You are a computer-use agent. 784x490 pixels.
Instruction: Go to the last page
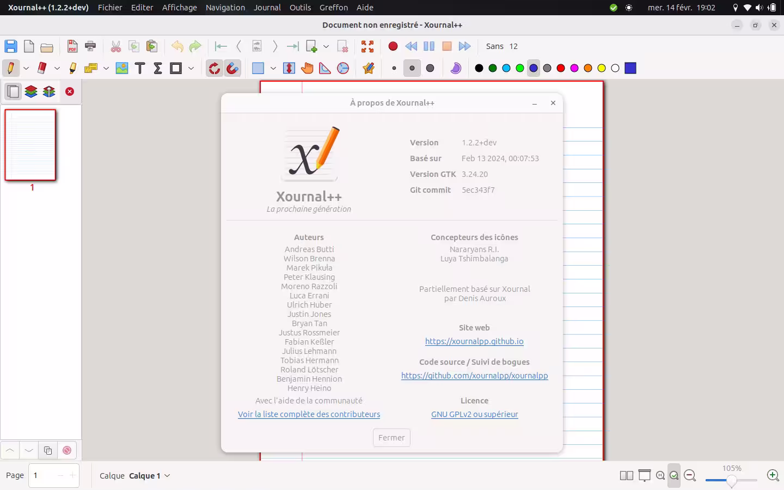[292, 46]
